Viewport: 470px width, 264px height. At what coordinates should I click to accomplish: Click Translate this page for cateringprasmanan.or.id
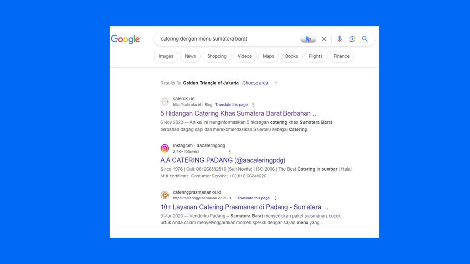pyautogui.click(x=254, y=198)
